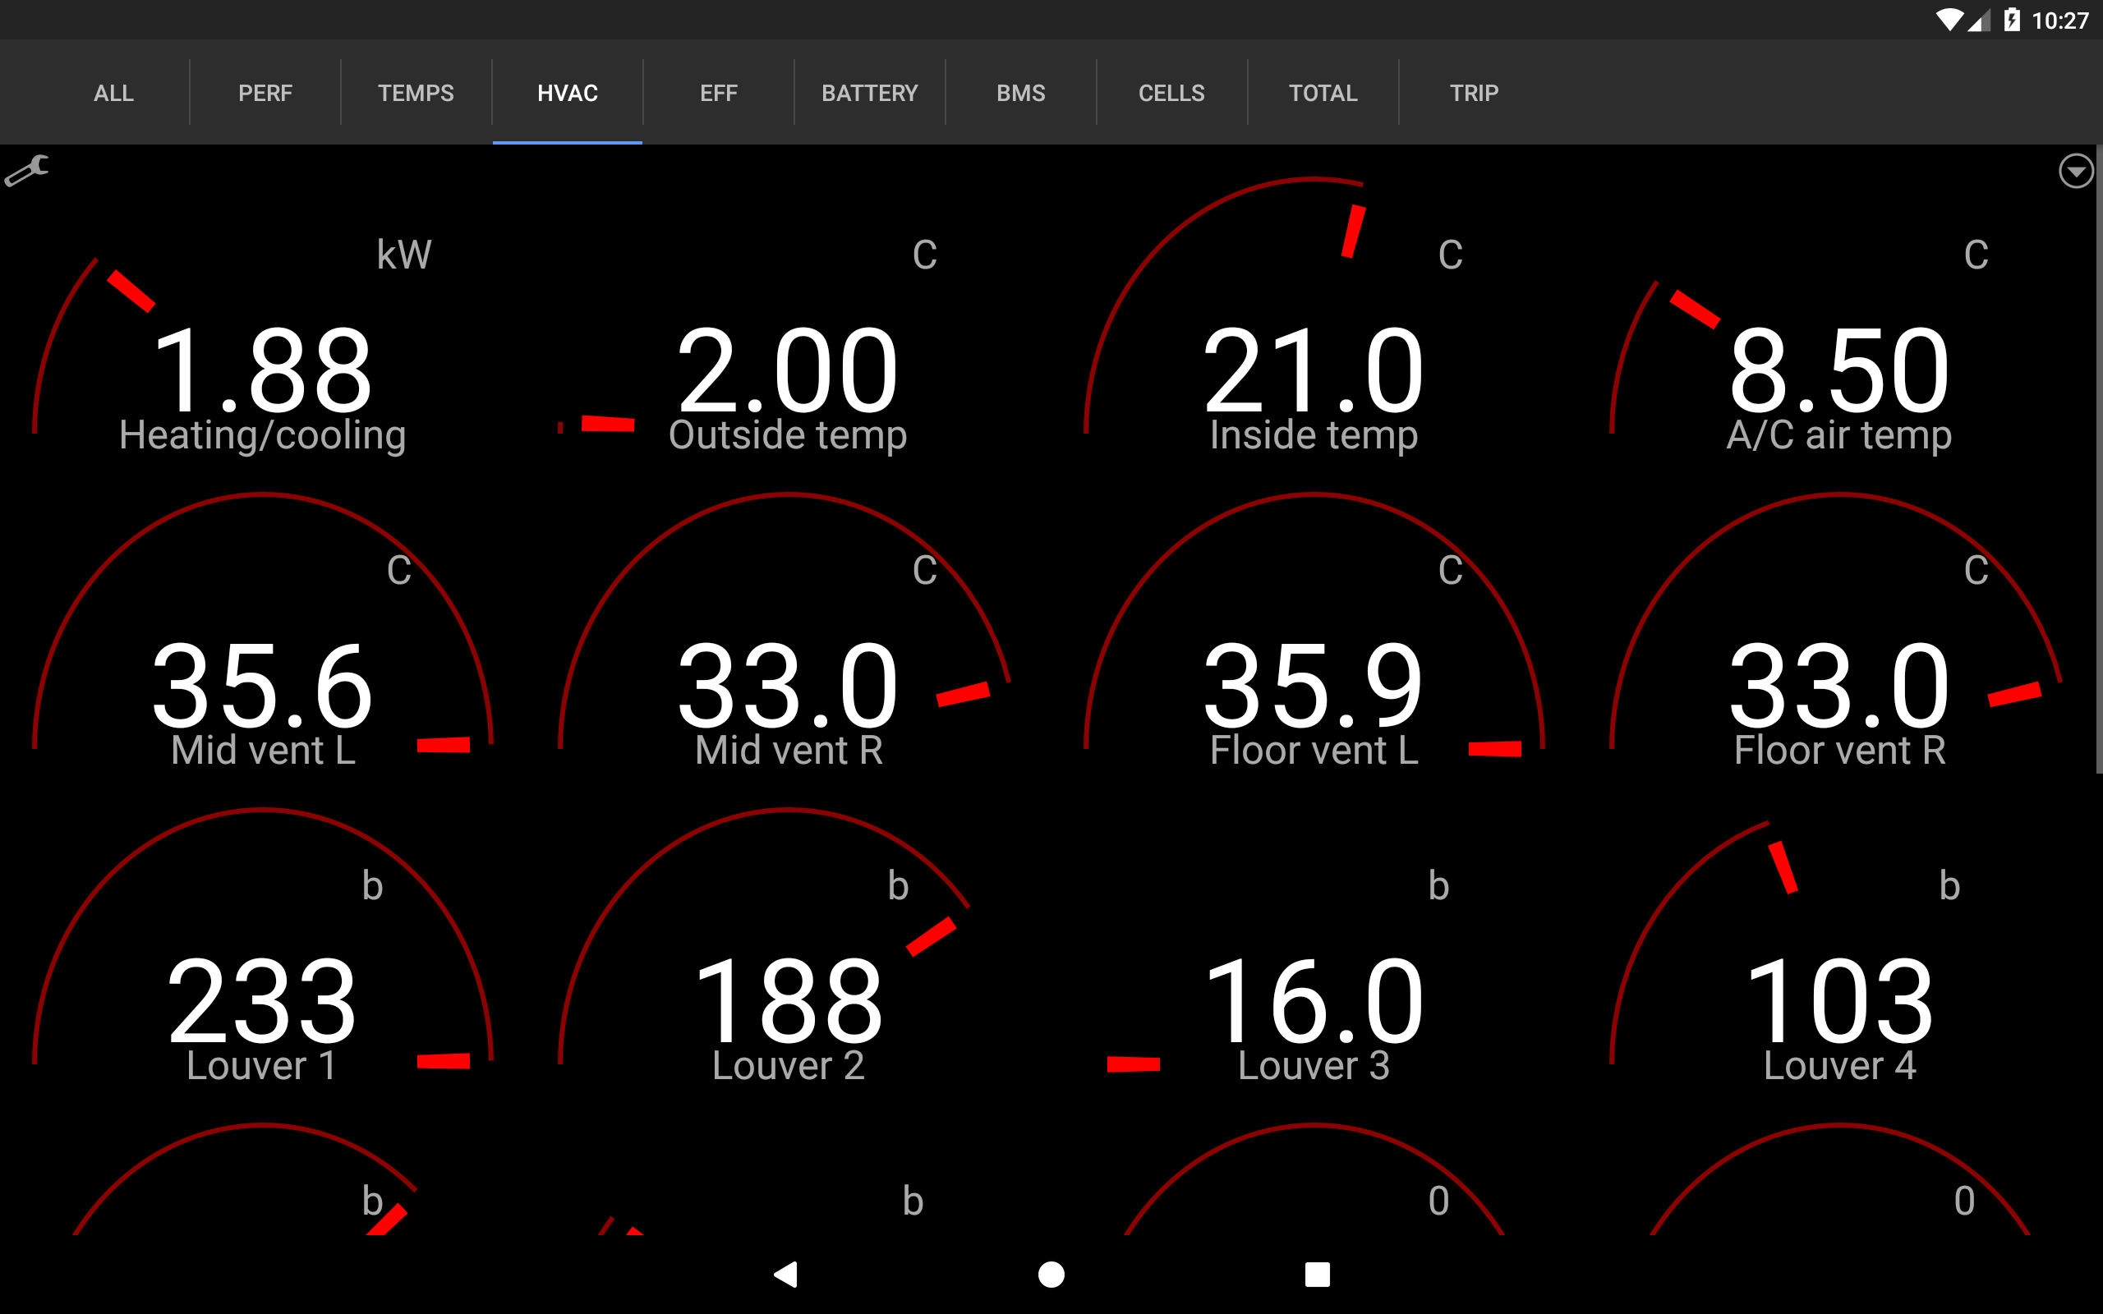Click the vertical scrollbar on right edge
Image resolution: width=2103 pixels, height=1314 pixels.
[2099, 459]
